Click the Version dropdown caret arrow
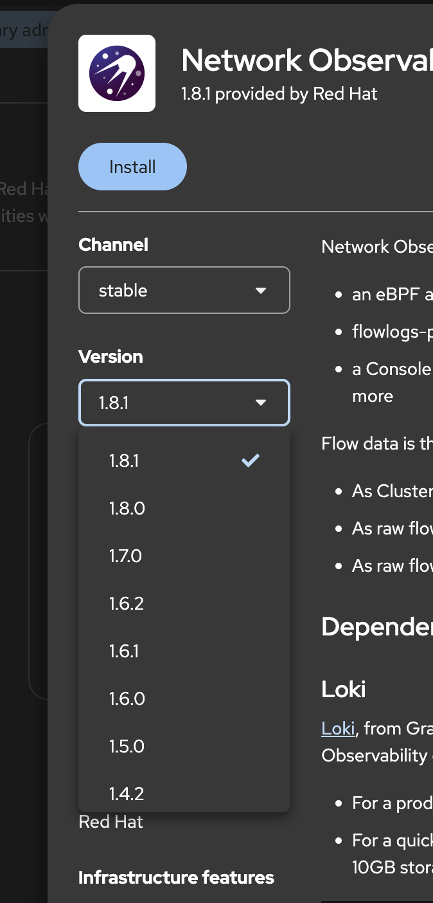Screen dimensions: 433x903 click(261, 403)
